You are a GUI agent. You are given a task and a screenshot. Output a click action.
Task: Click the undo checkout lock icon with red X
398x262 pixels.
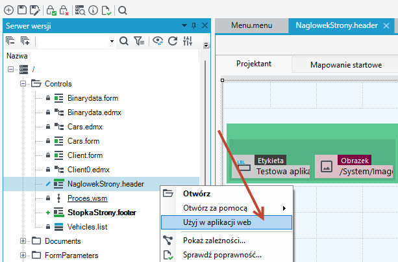coord(64,10)
